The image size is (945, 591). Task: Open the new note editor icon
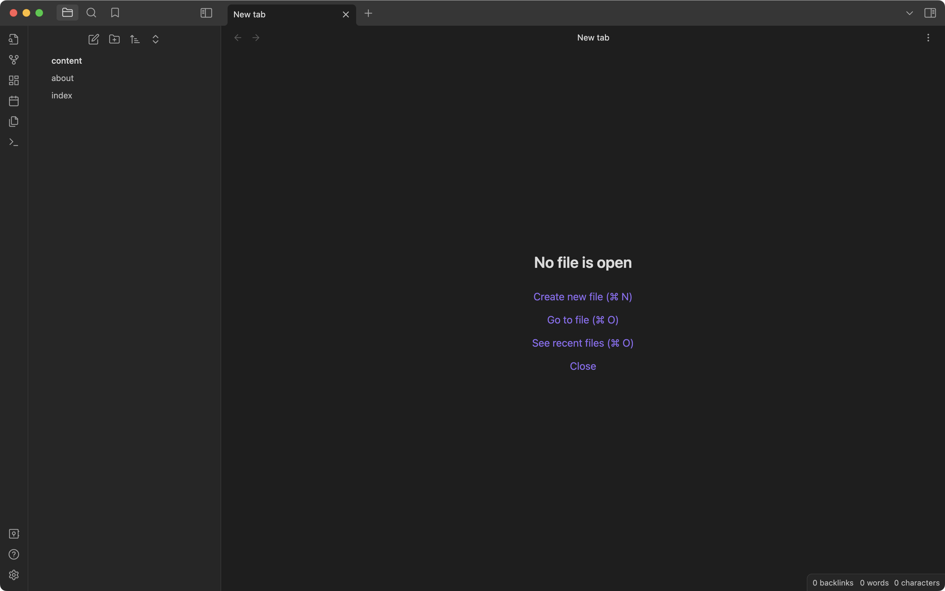coord(94,40)
